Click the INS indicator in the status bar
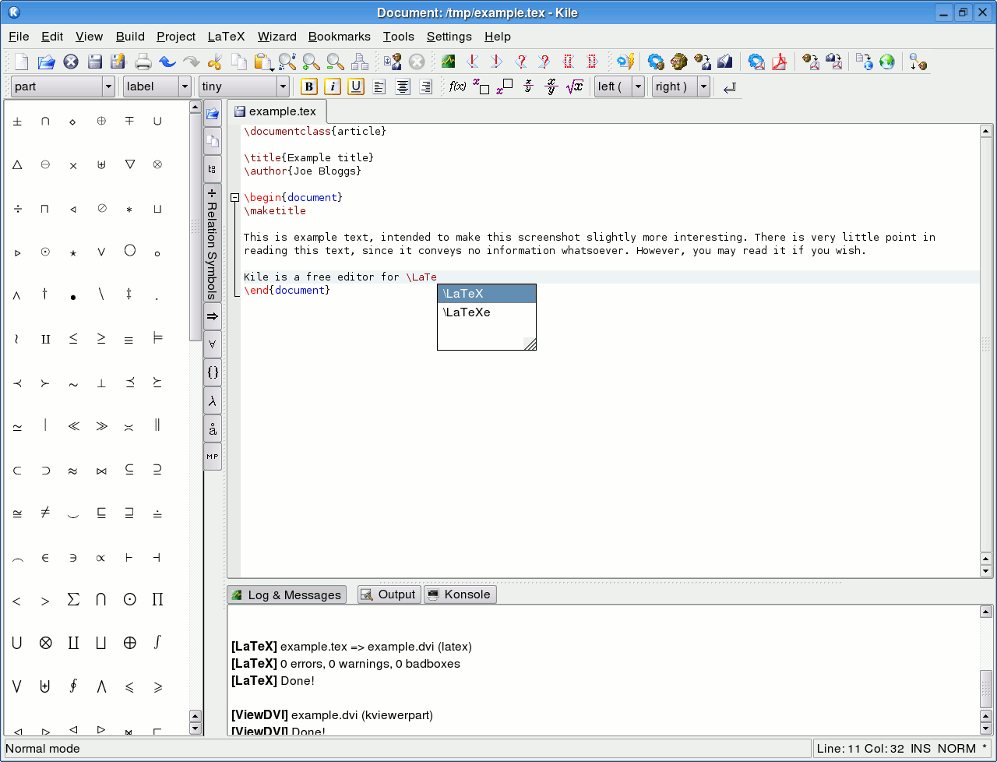Image resolution: width=997 pixels, height=762 pixels. point(920,749)
